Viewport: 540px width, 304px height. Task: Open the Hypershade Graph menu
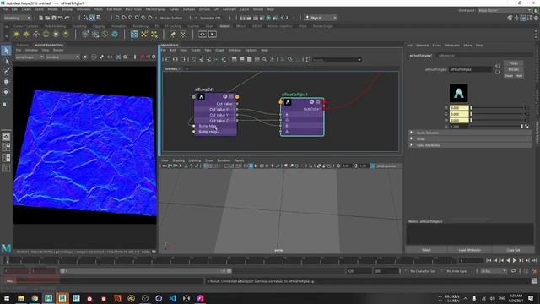click(x=219, y=51)
